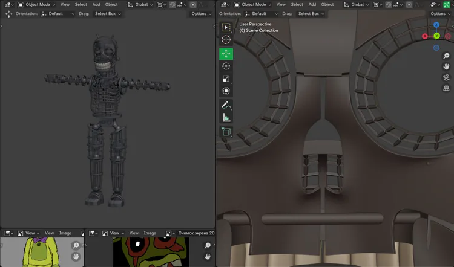Open pivot point dropdown in right viewport

pyautogui.click(x=377, y=5)
